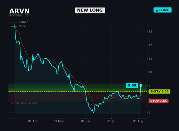Click the Price legend entry

point(18,26)
